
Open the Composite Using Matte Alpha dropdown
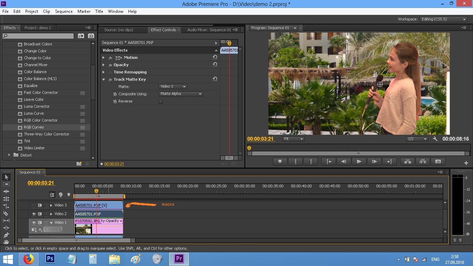click(181, 94)
